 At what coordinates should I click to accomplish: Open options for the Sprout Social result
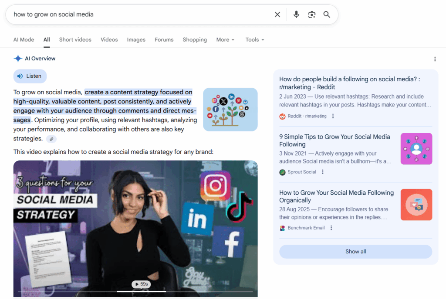pos(322,172)
